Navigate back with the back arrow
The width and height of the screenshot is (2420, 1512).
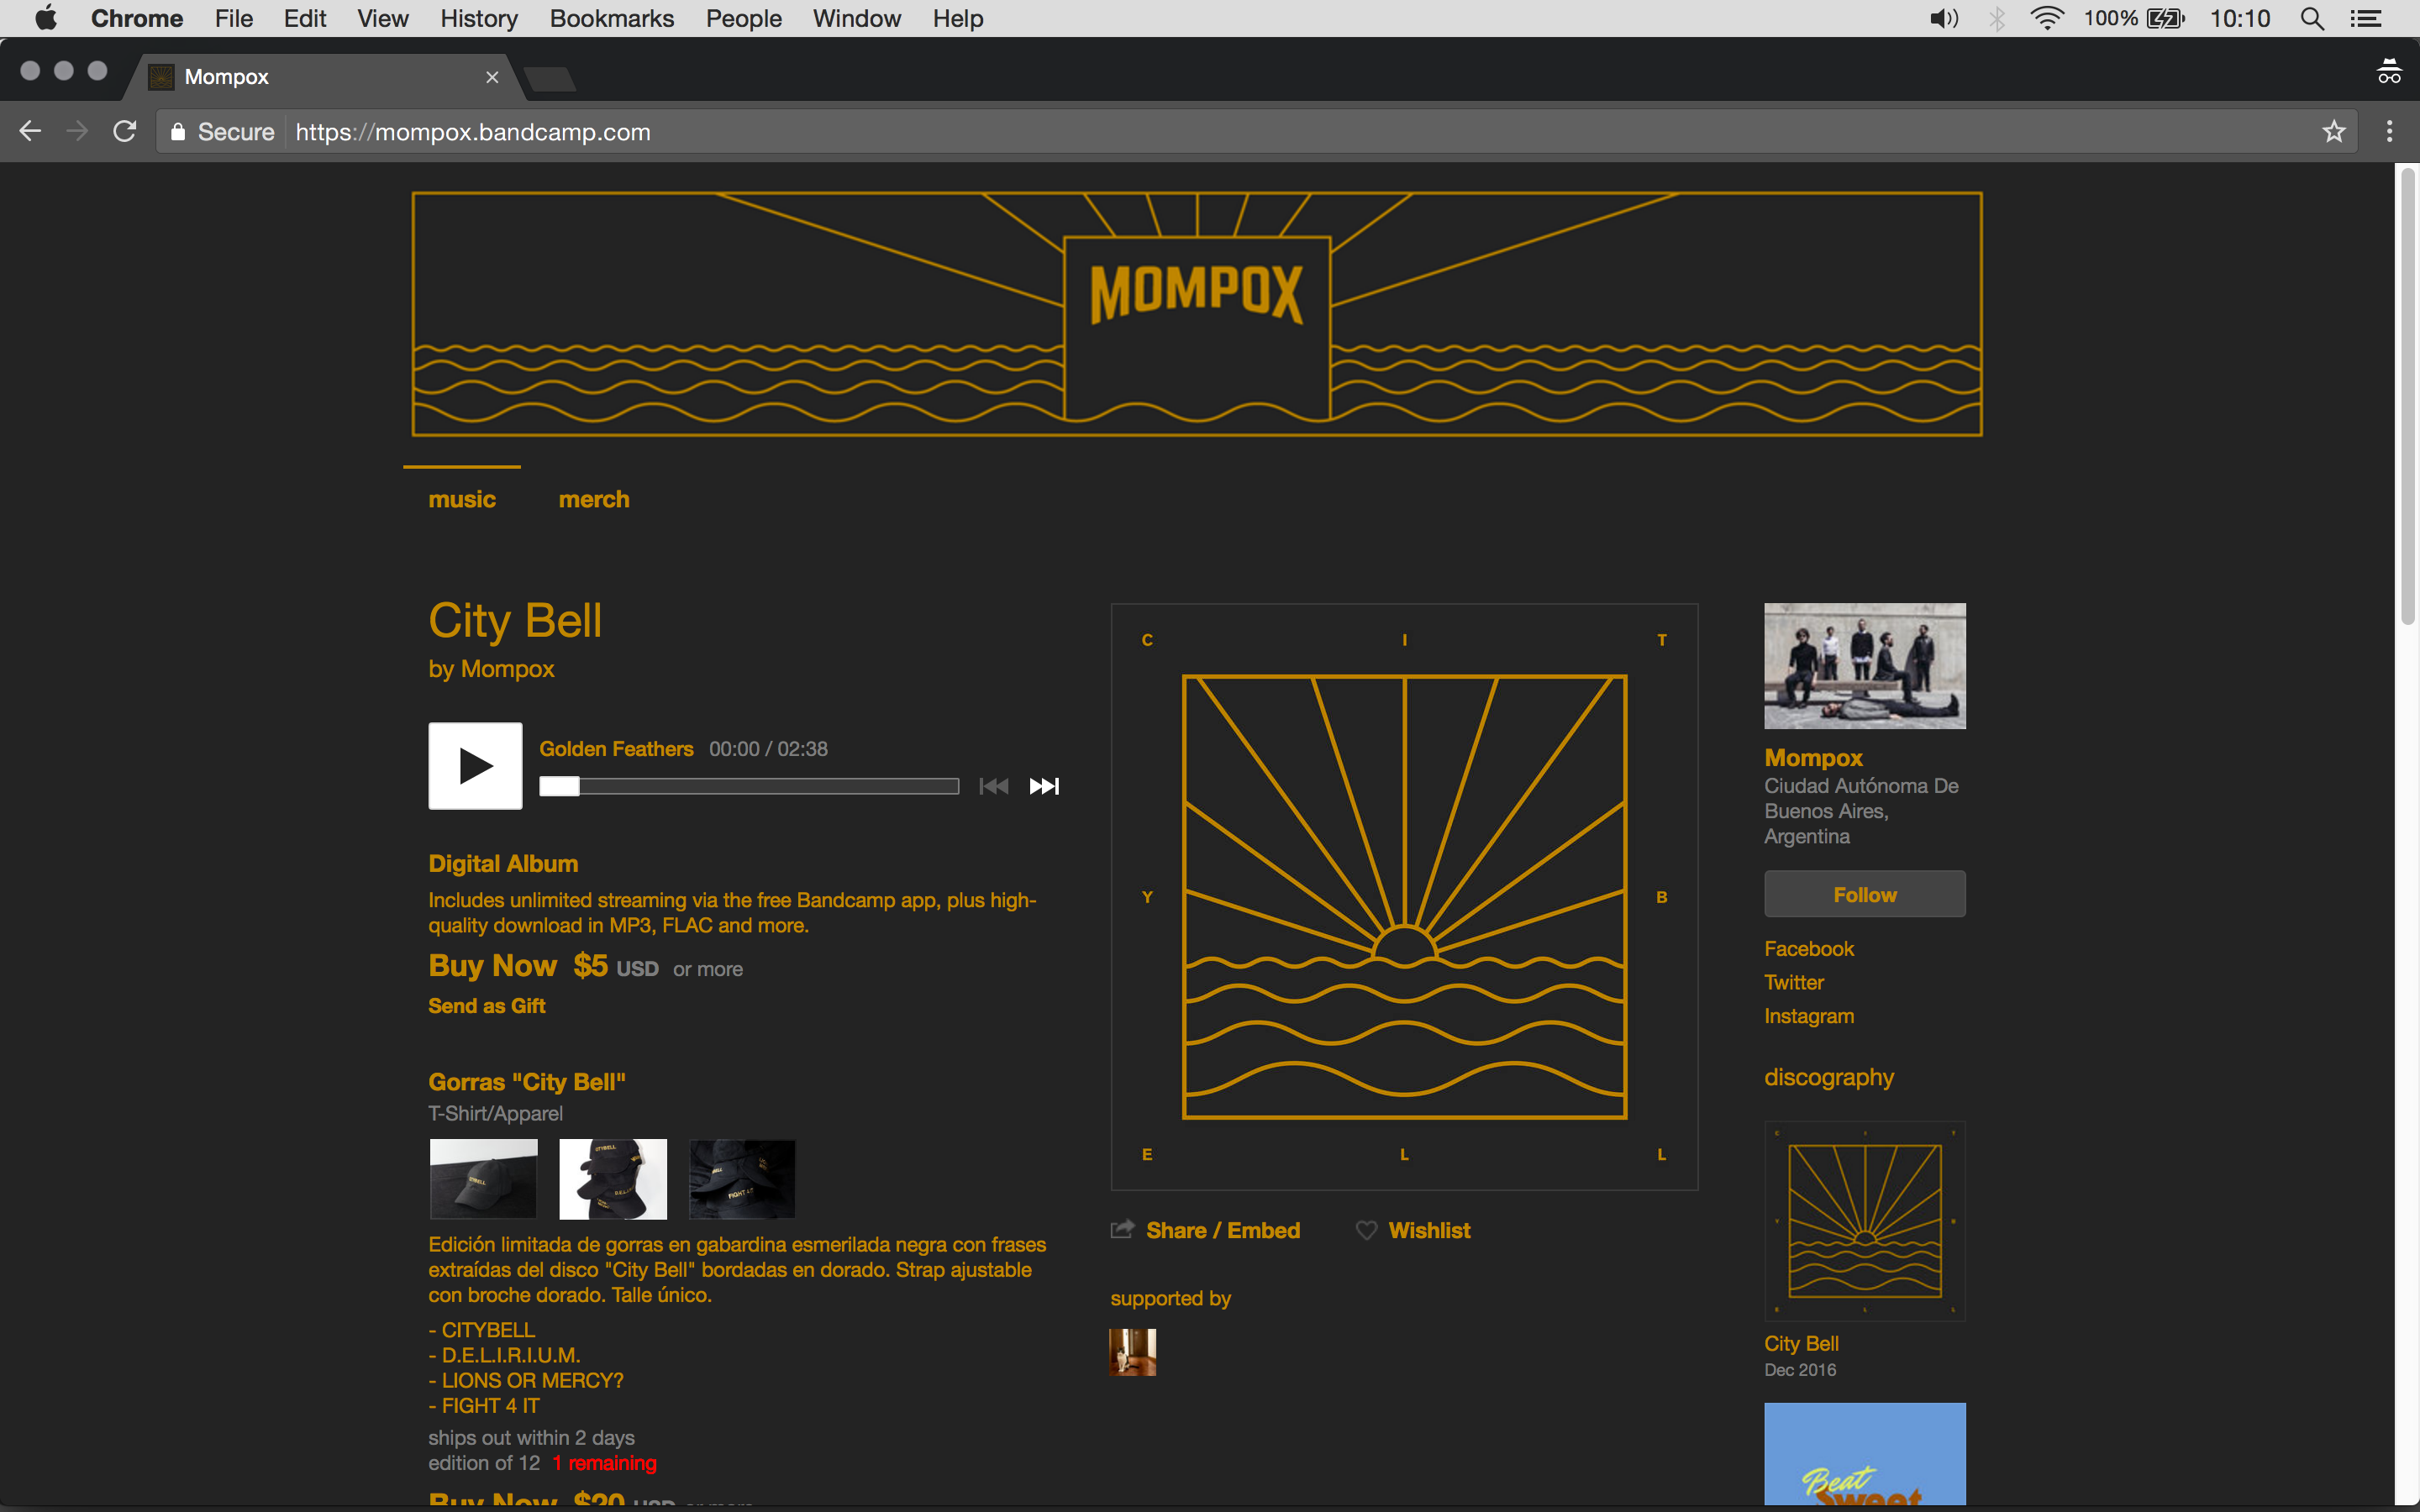pos(30,132)
